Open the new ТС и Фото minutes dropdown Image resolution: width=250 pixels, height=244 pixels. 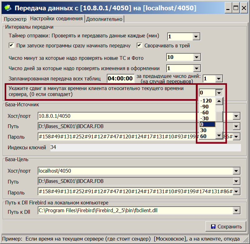tap(196, 57)
